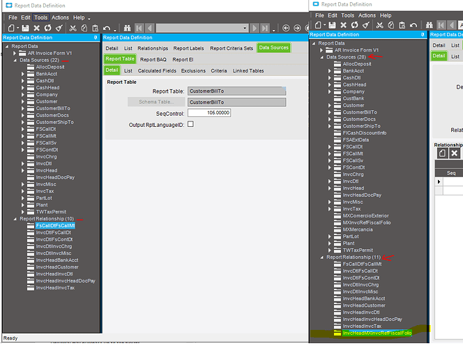Open the Tools menu in the left window
Viewport: 463px width, 348px height.
pyautogui.click(x=40, y=17)
